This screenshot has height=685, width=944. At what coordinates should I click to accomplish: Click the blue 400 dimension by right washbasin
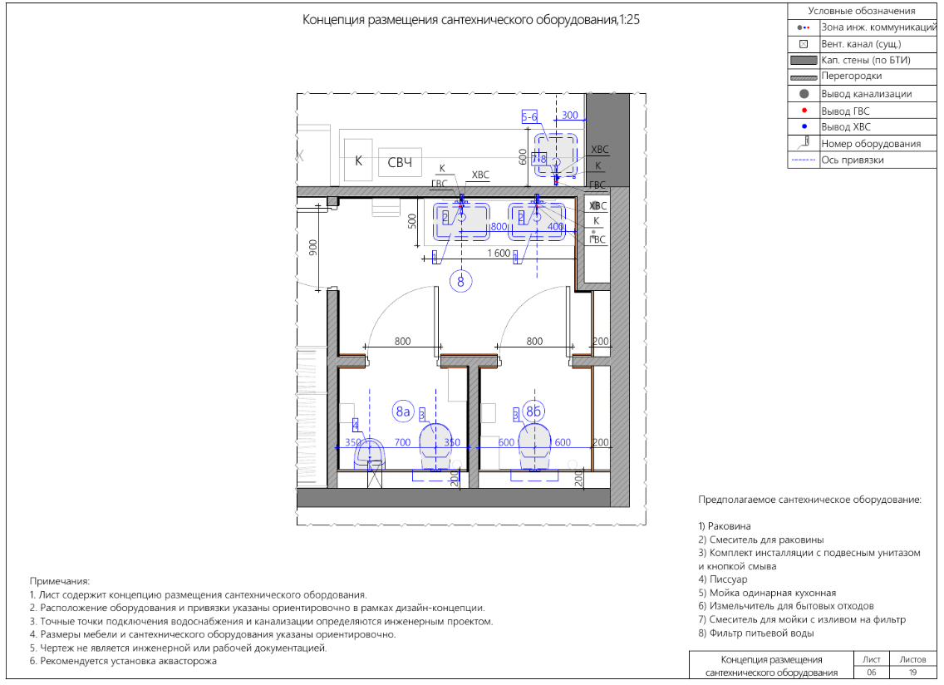point(555,226)
